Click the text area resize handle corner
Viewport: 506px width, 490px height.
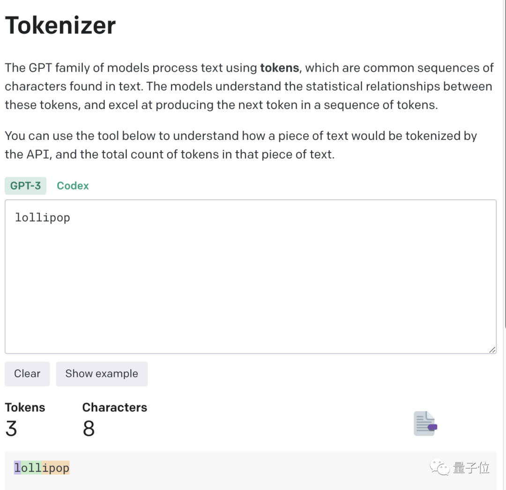point(492,350)
